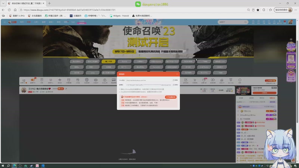The width and height of the screenshot is (299, 168).
Task: Open the Edge browser taskbar icon
Action: pos(14,166)
